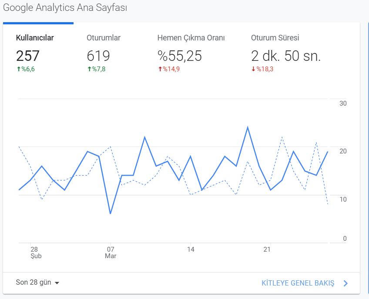Click the solid line's lowest dip at 07 Mar

coord(111,213)
